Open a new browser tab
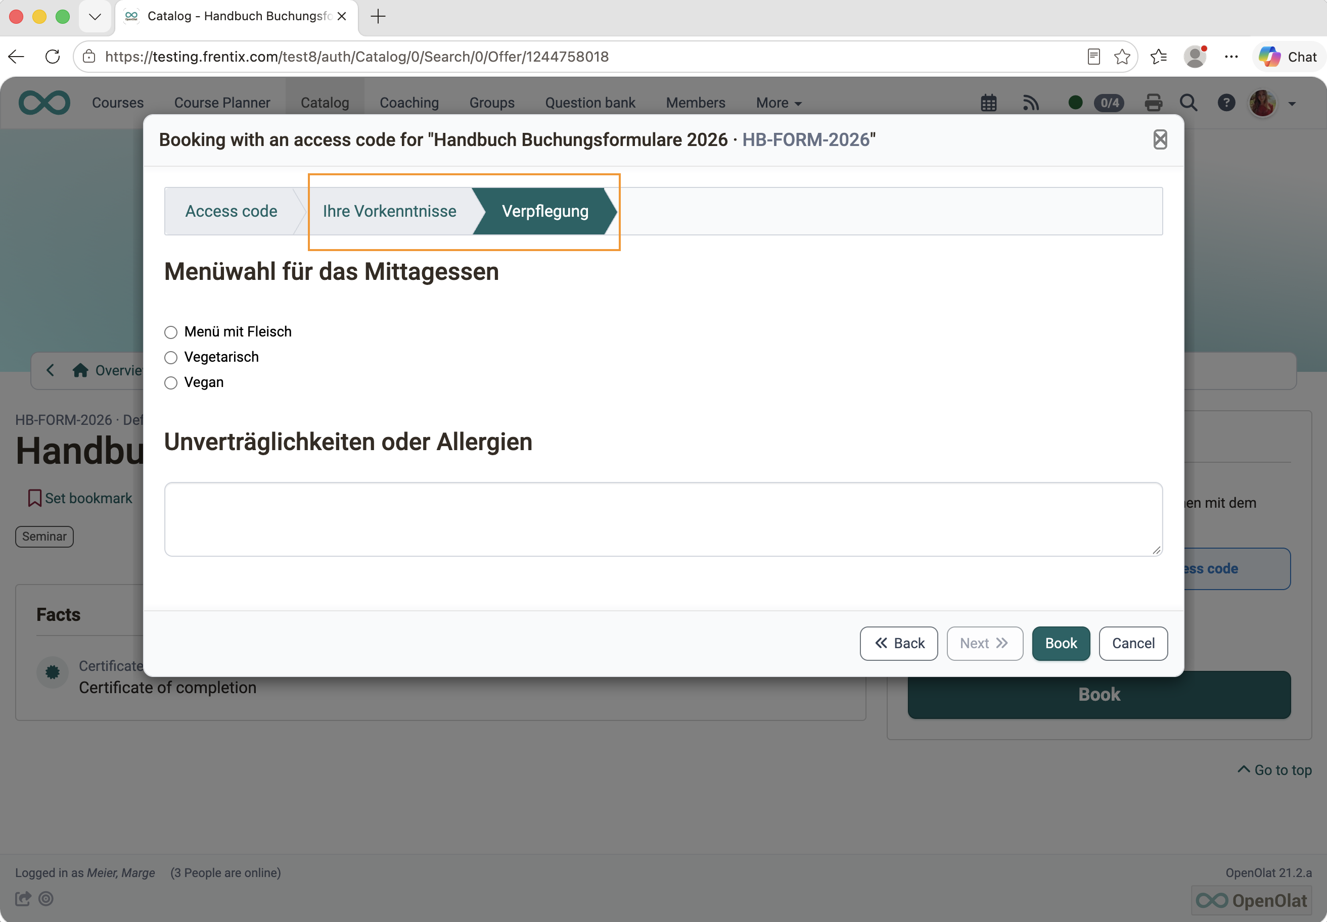This screenshot has height=922, width=1327. (x=378, y=16)
